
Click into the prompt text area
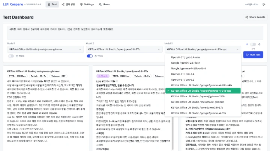(x=135, y=33)
